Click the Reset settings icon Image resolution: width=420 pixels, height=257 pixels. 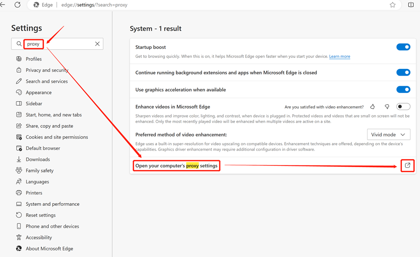19,215
